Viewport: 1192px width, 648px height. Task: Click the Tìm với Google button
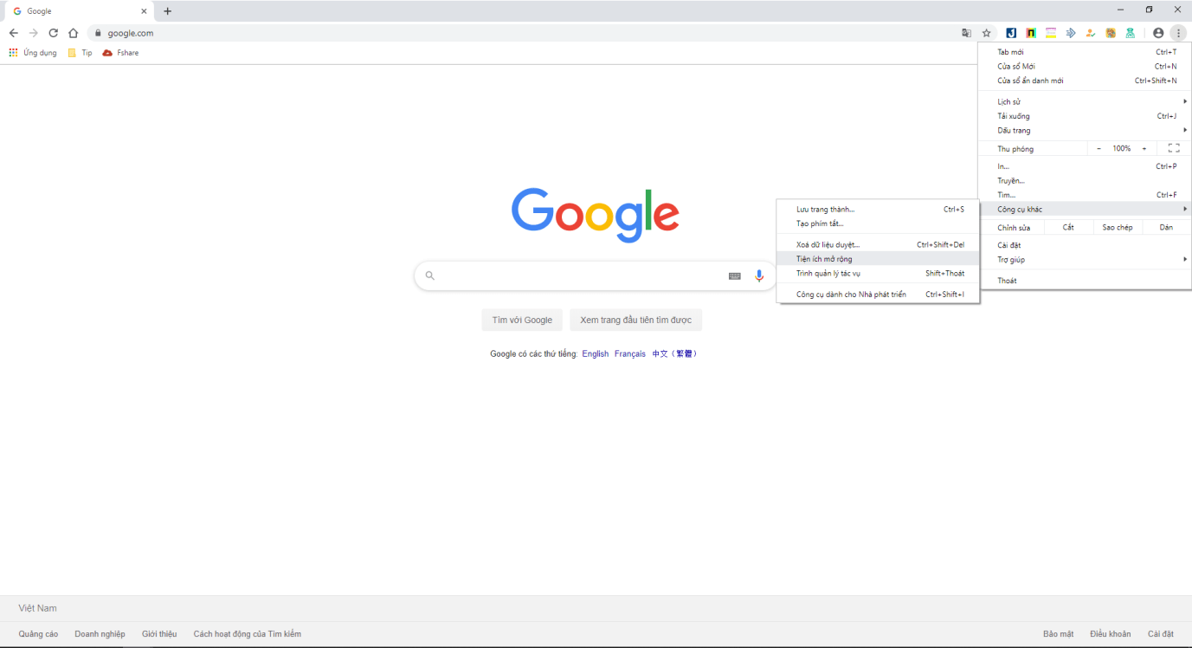[x=522, y=321]
